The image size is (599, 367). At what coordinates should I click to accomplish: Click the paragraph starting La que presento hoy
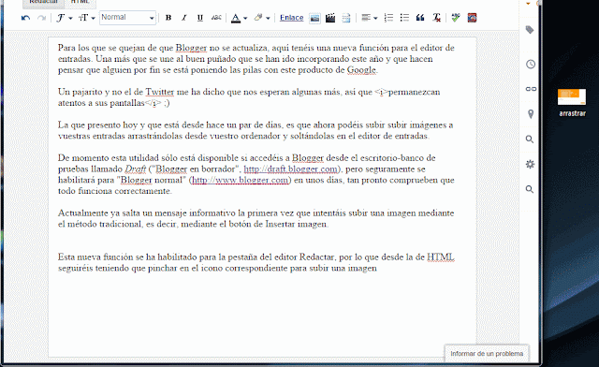coord(256,130)
